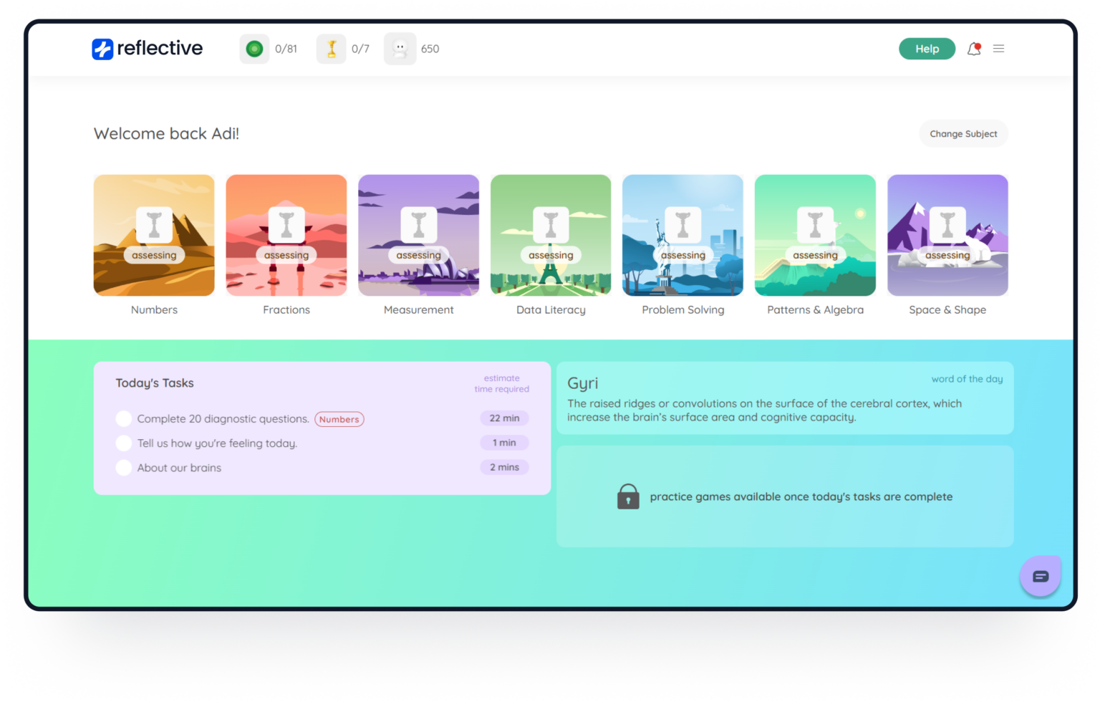The height and width of the screenshot is (702, 1100).
Task: Click the green Help button
Action: 927,49
